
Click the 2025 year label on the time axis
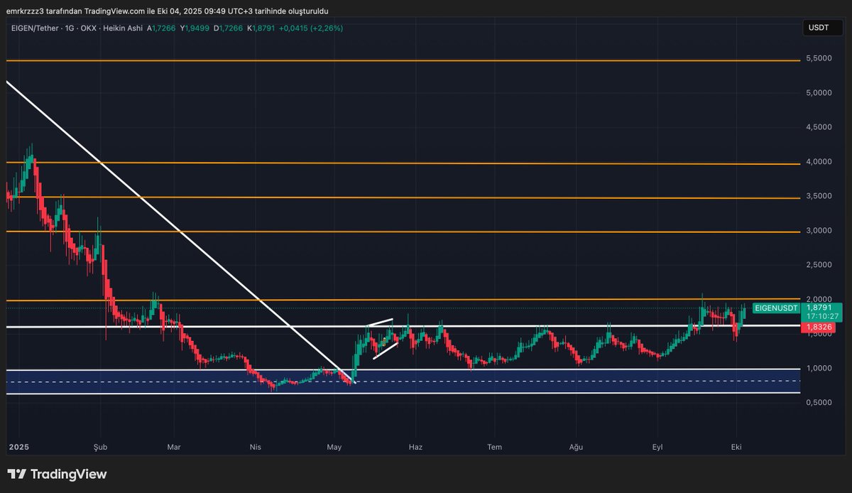tap(19, 448)
